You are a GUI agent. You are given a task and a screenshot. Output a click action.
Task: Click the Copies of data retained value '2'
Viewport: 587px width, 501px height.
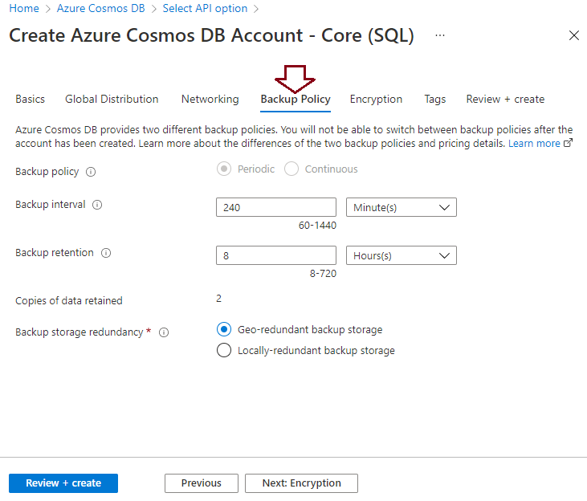[x=218, y=299]
